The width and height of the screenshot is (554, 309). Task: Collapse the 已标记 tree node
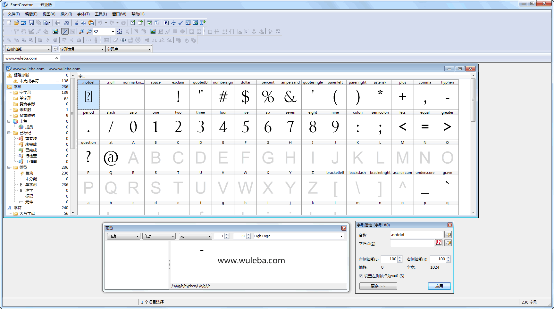(x=9, y=133)
